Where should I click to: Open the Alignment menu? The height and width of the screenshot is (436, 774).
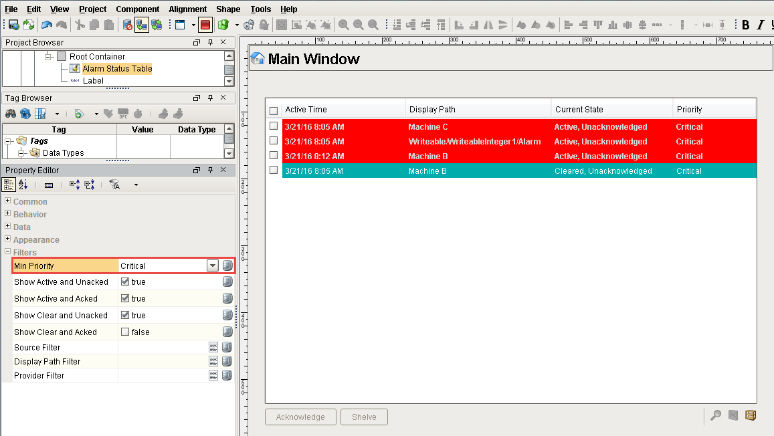(x=187, y=9)
